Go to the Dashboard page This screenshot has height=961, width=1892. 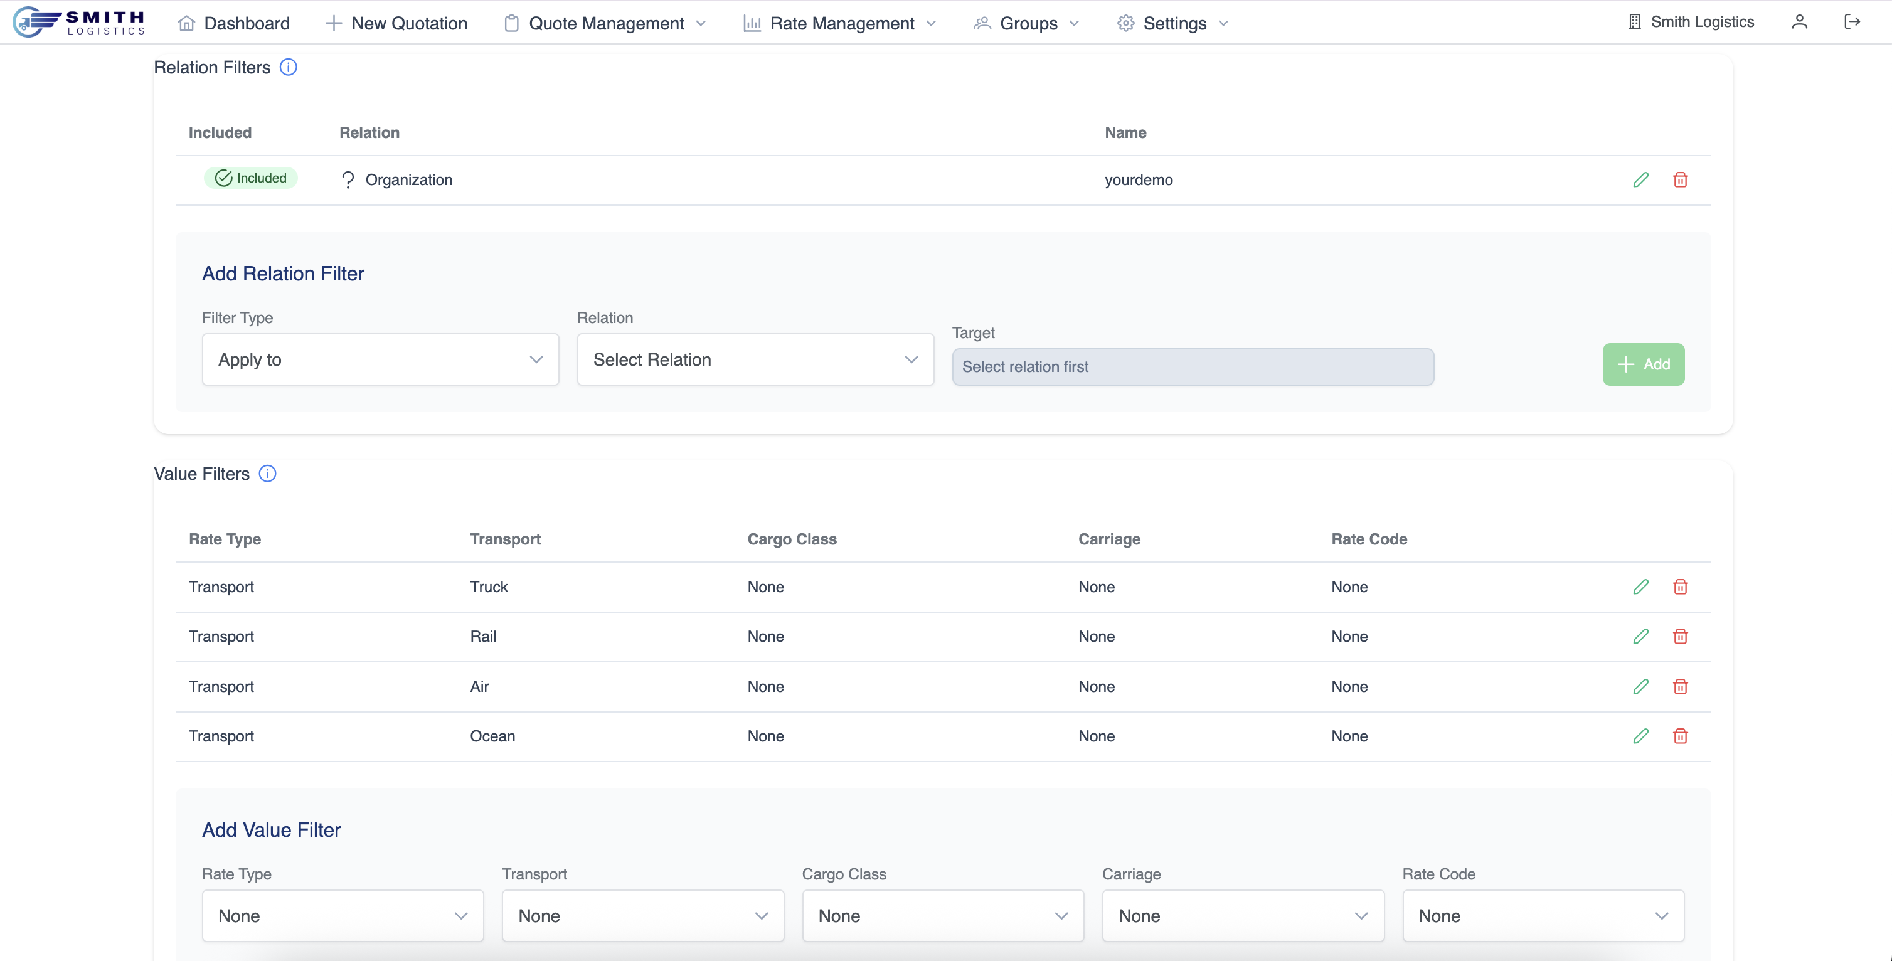click(234, 23)
